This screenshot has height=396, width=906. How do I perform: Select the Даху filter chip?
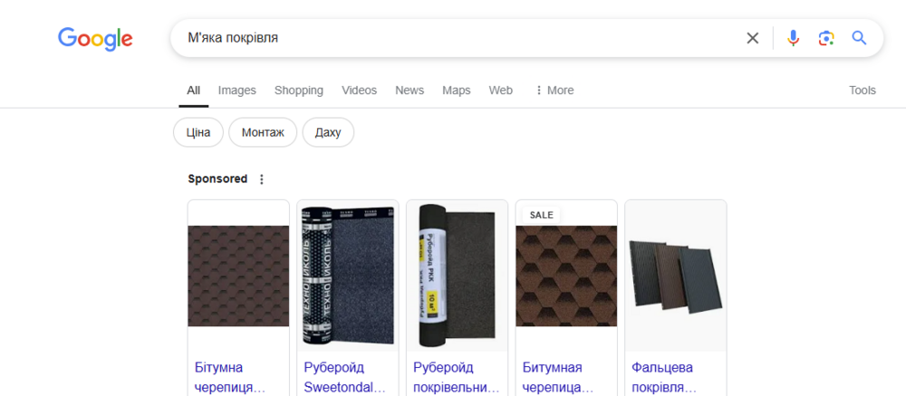(x=328, y=132)
